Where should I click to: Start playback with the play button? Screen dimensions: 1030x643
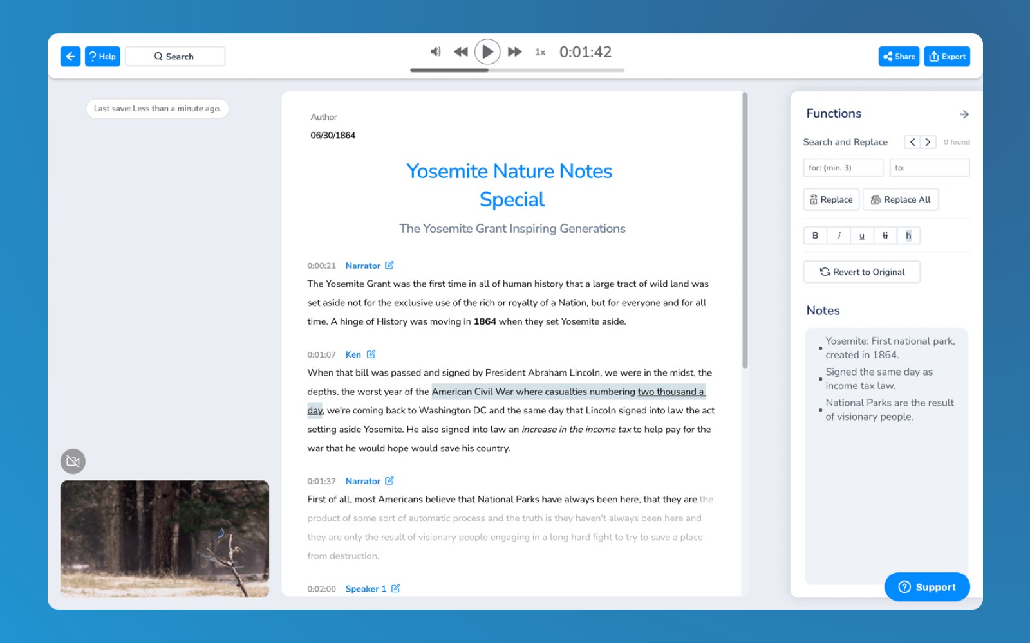coord(487,51)
